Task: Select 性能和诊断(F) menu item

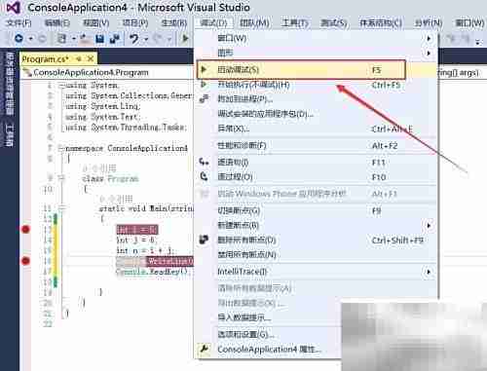Action: [x=317, y=145]
